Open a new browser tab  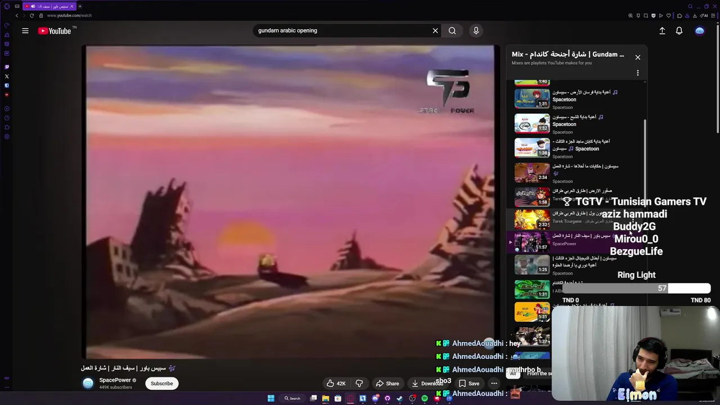click(x=80, y=6)
